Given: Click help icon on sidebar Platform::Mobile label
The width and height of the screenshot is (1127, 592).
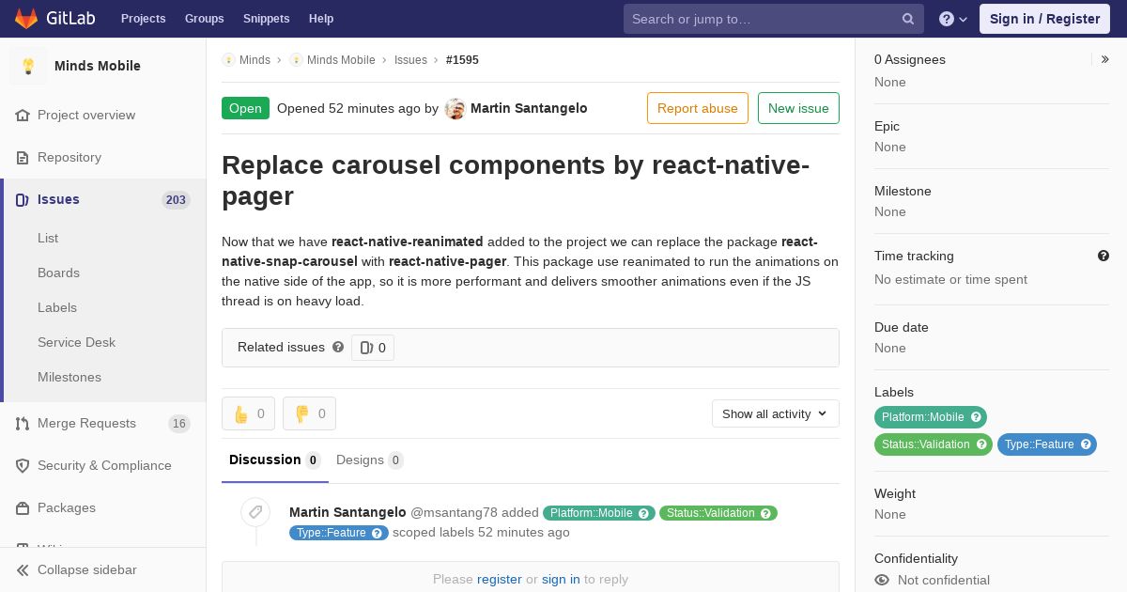Looking at the screenshot, I should click(x=976, y=417).
